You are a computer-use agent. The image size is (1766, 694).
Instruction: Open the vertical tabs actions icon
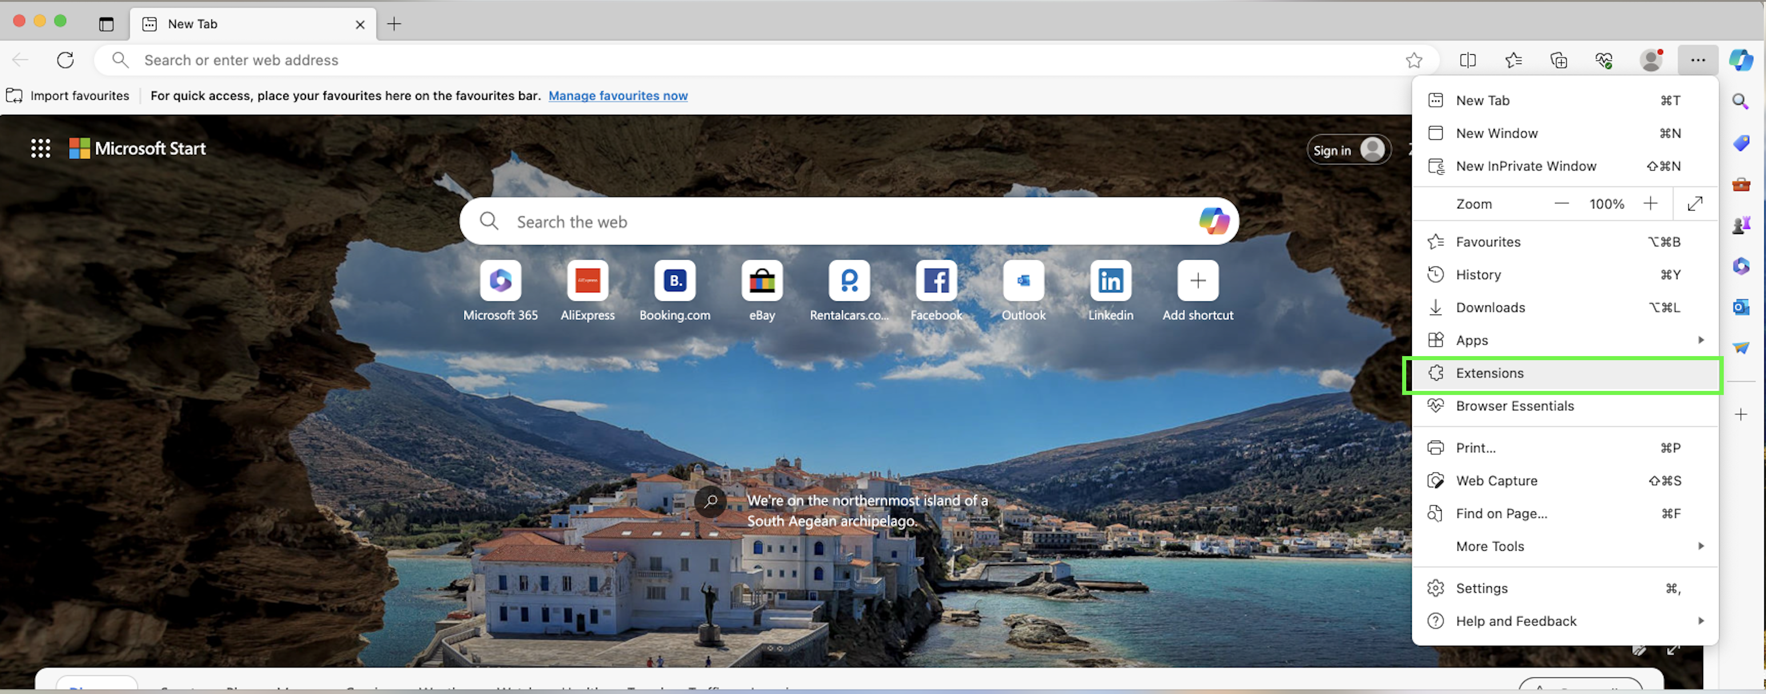(x=106, y=24)
